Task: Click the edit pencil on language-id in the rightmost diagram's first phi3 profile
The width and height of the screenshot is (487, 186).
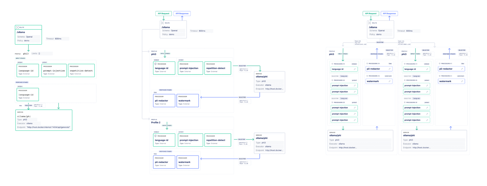Action: click(354, 69)
